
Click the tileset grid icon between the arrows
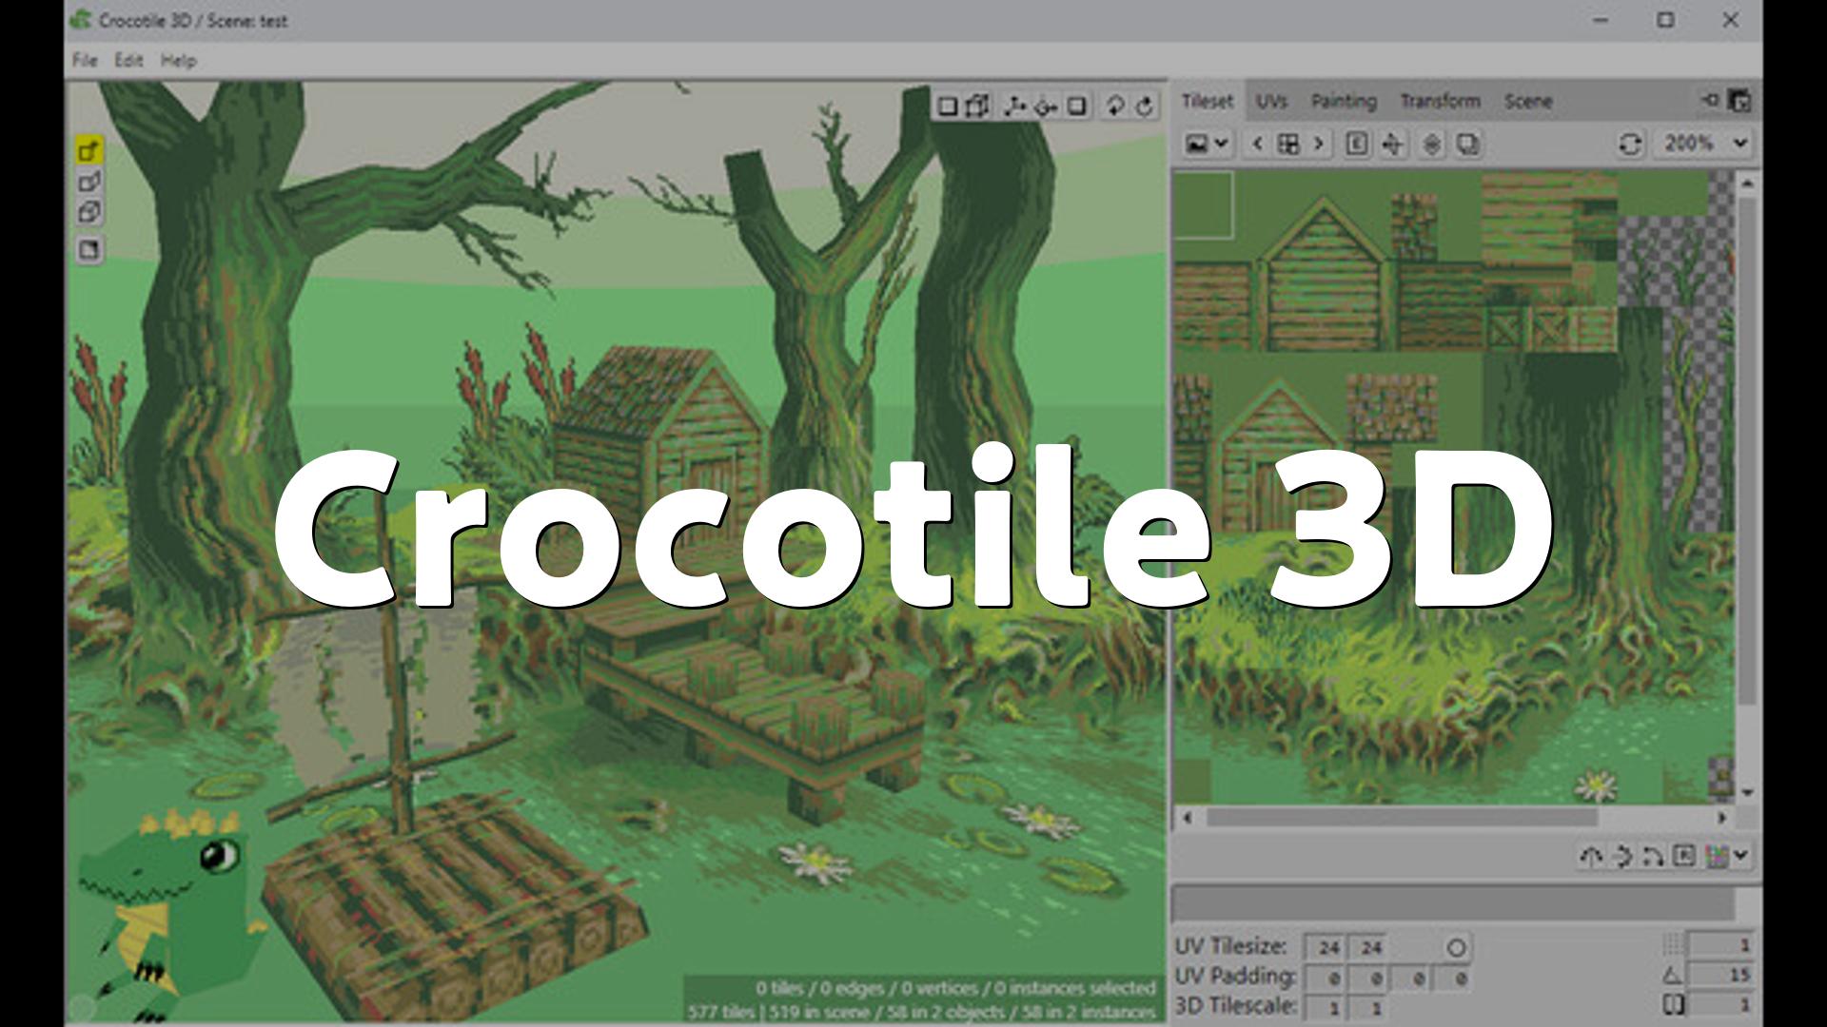point(1287,144)
